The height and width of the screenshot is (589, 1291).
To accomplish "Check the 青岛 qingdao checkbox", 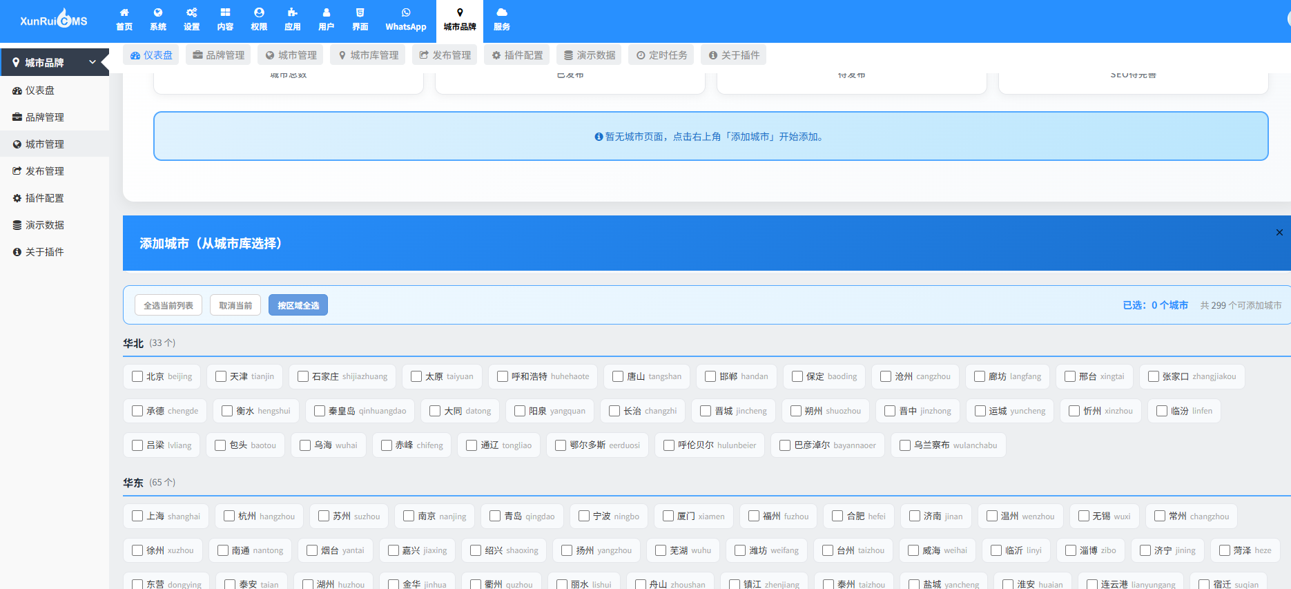I will (x=495, y=516).
